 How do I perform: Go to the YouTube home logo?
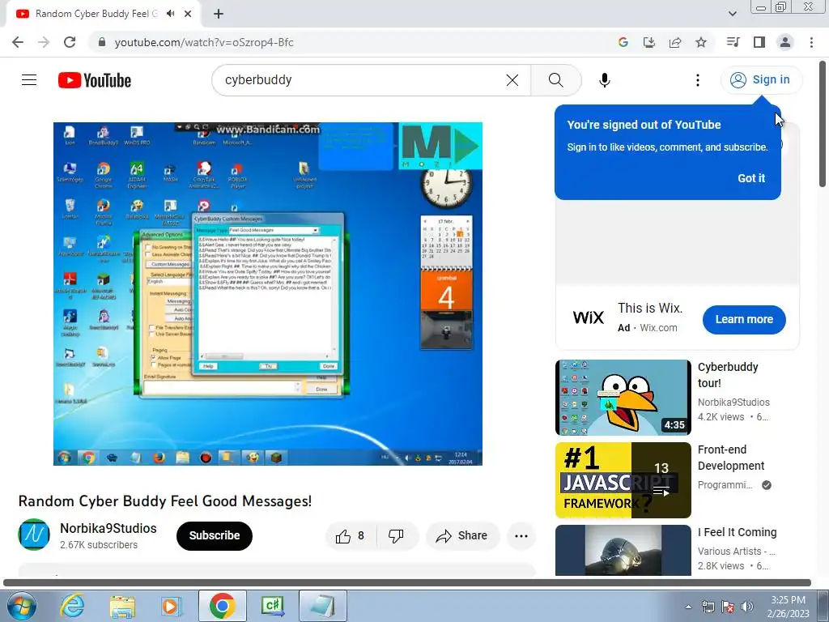pos(95,80)
